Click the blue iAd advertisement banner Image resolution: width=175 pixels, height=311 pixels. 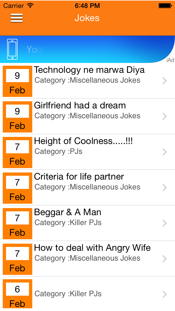[87, 49]
